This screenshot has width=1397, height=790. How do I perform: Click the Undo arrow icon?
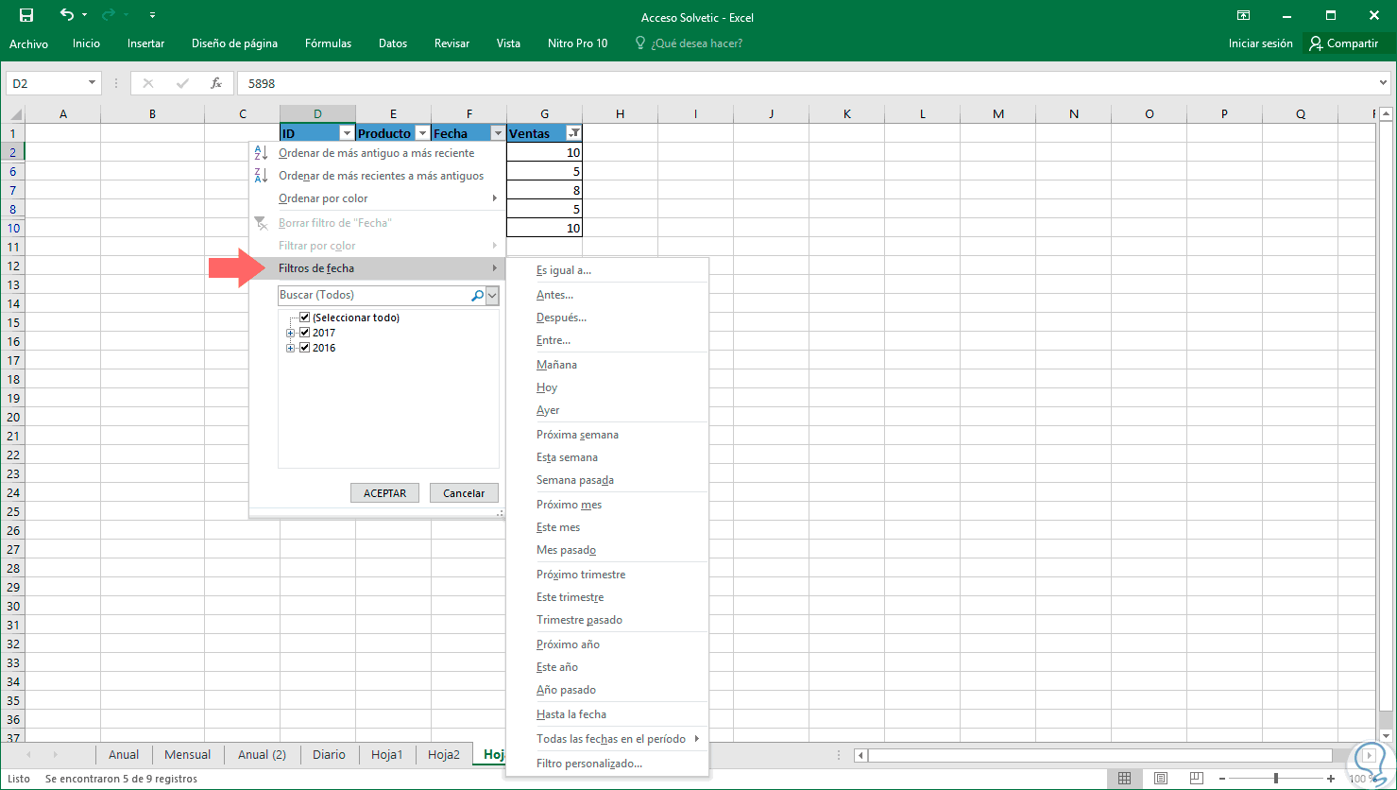pyautogui.click(x=66, y=15)
